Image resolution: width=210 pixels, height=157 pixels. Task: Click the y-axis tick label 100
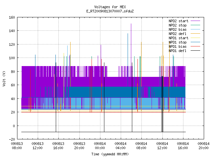click(12, 58)
